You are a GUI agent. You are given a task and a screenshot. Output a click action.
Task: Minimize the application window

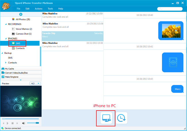tap(173, 3)
